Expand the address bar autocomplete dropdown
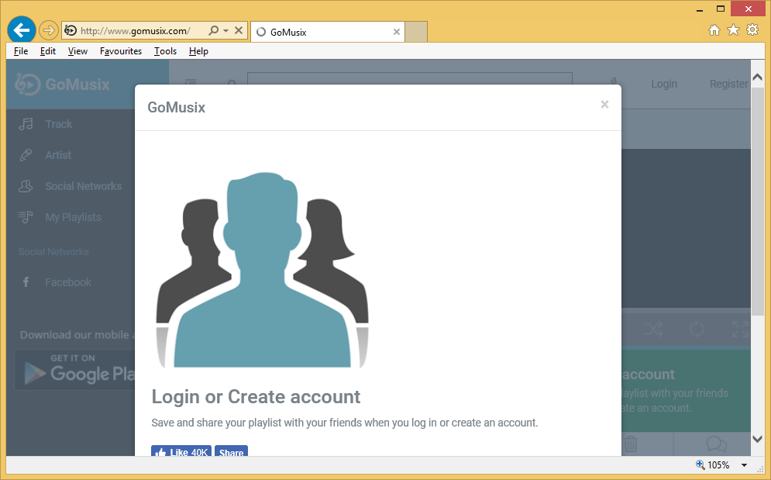Screen dimensions: 771x480 [225, 31]
